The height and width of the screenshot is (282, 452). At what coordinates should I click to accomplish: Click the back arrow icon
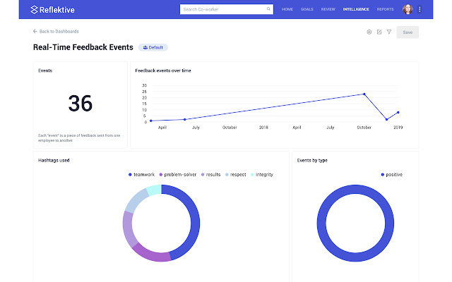point(35,32)
